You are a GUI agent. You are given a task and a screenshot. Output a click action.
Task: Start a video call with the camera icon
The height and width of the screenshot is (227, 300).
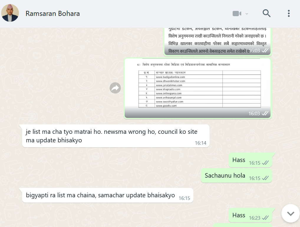coord(237,14)
